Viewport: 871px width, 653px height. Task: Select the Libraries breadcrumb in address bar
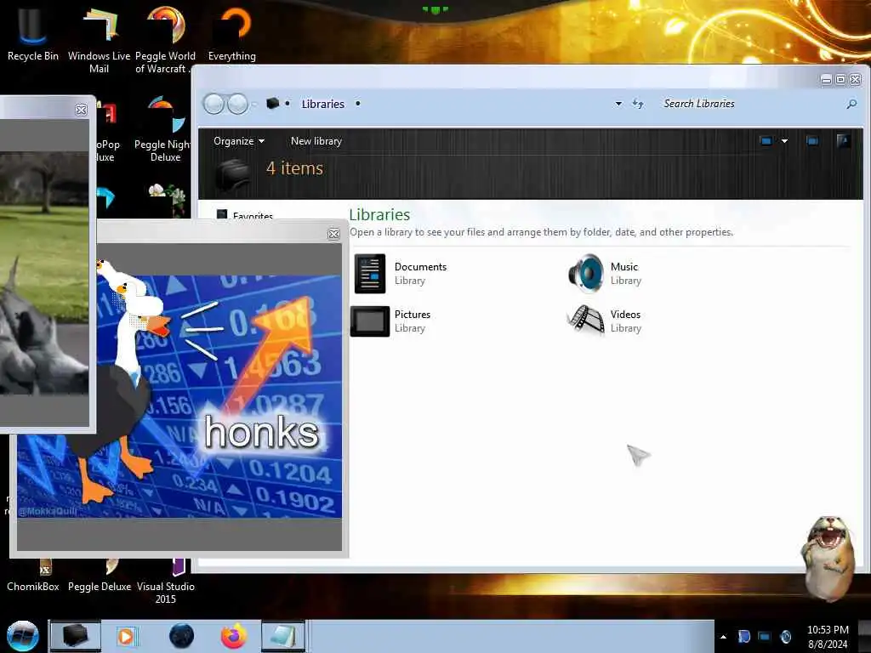(322, 104)
